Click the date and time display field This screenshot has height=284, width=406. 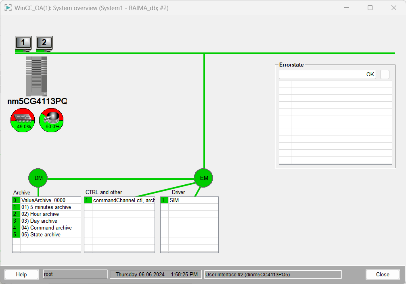click(157, 274)
